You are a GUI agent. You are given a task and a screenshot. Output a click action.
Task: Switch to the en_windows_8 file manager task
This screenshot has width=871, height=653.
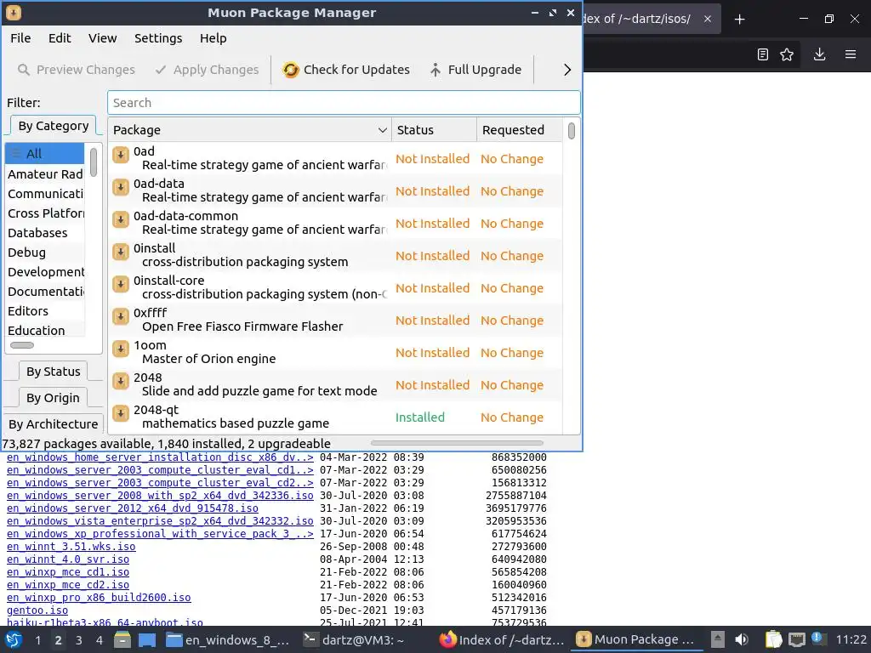[x=228, y=639]
